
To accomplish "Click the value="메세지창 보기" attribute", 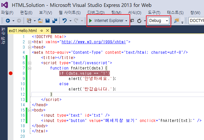I will tap(113, 121).
